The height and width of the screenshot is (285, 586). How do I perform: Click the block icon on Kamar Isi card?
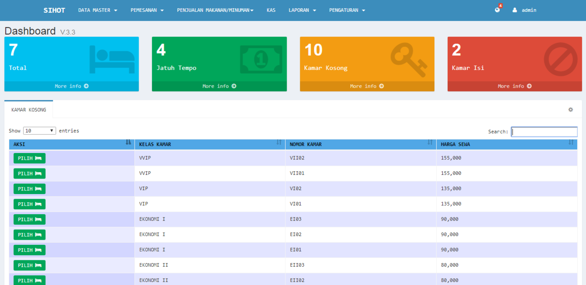(555, 58)
